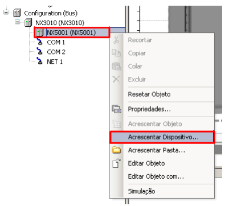Viewport: 225px width, 206px height.
Task: Click the folder icon beside Acrescentar Pasta
Action: point(116,150)
